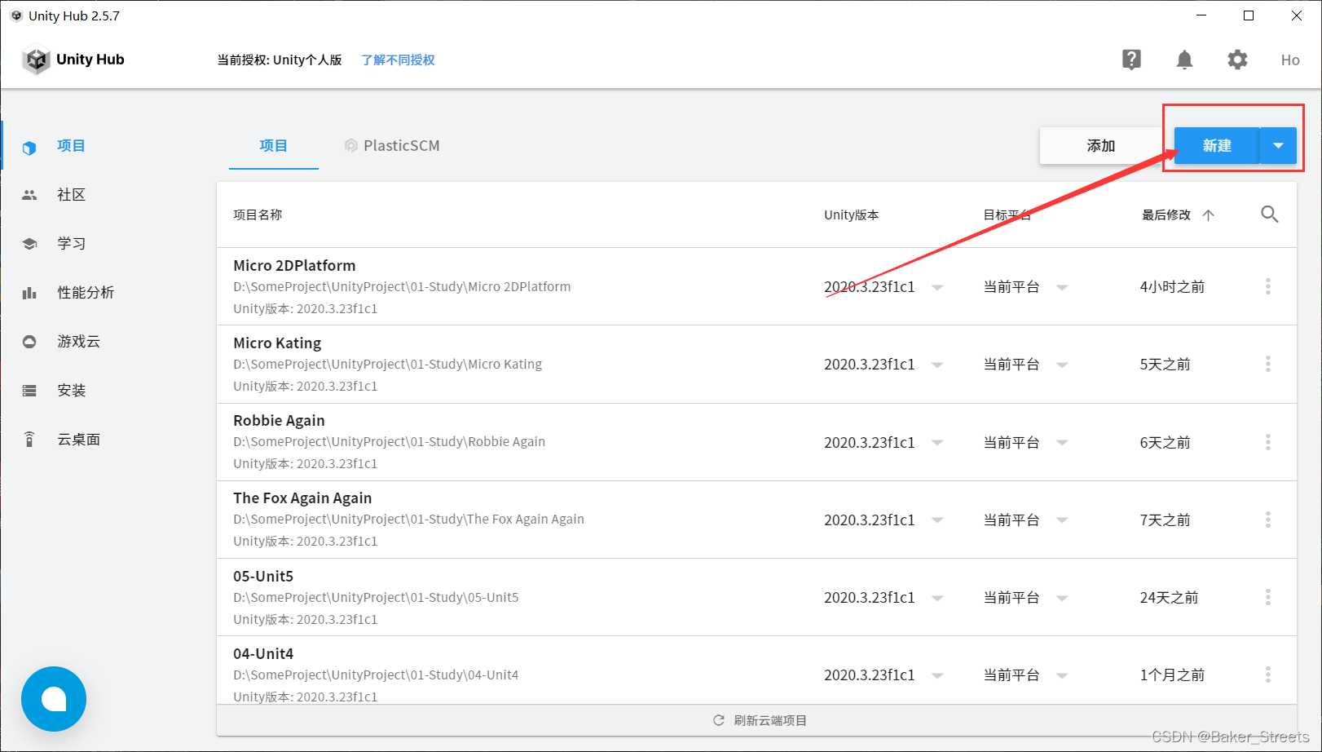Switch to the 项目 tab
This screenshot has height=752, width=1322.
pos(273,146)
